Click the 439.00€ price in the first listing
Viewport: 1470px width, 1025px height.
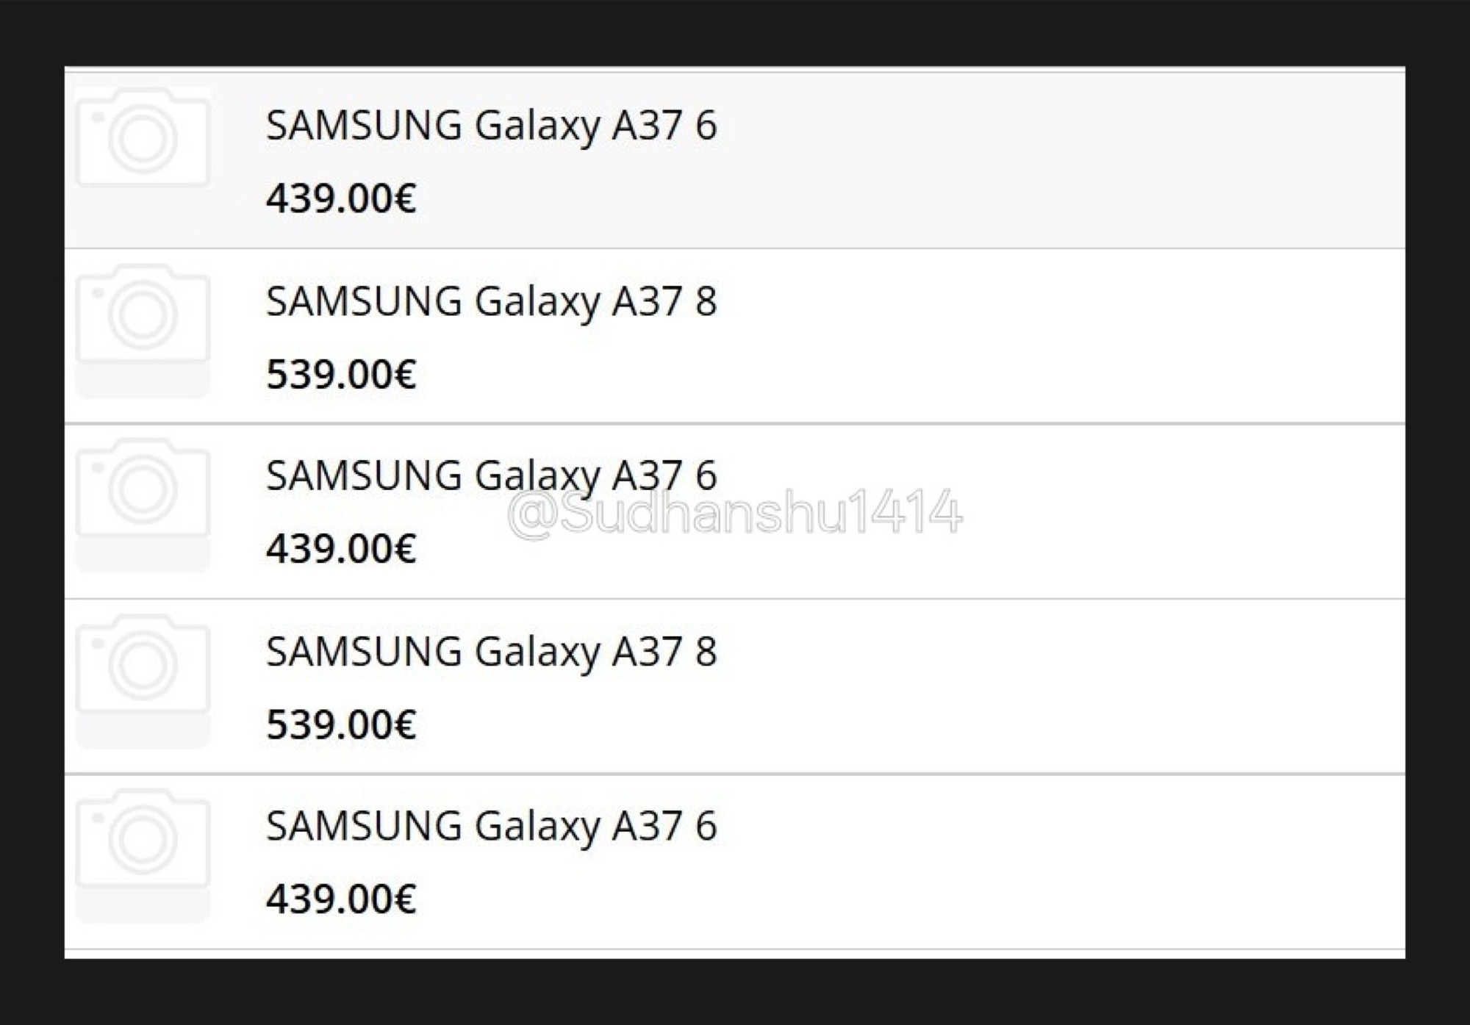coord(341,198)
